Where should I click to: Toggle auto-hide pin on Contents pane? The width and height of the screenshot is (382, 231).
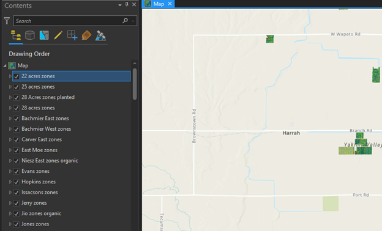tap(127, 4)
